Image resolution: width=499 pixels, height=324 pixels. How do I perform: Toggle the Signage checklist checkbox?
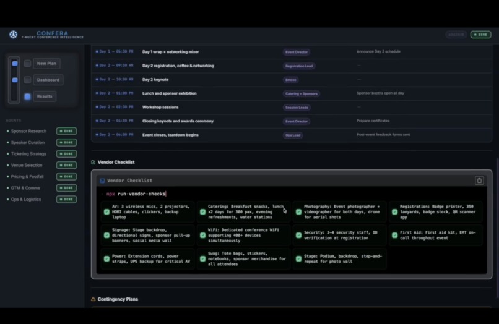(106, 236)
